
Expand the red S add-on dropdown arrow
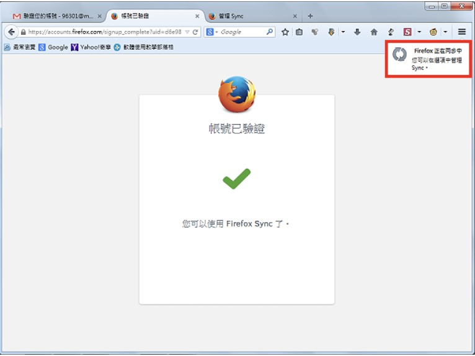click(x=419, y=32)
